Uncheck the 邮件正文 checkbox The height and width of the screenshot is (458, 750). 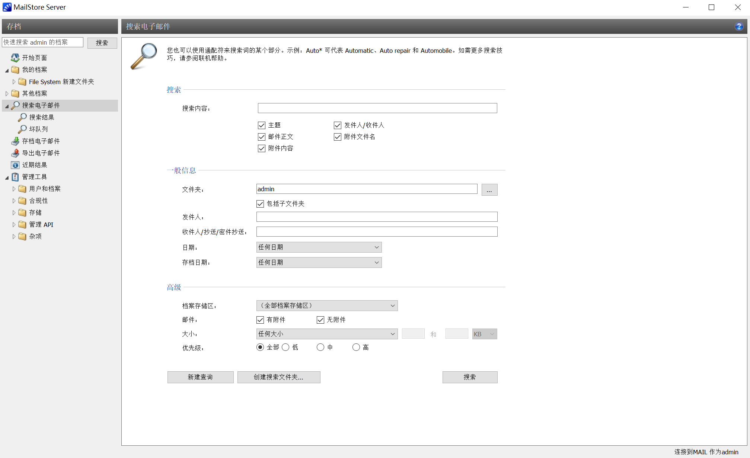pos(262,137)
